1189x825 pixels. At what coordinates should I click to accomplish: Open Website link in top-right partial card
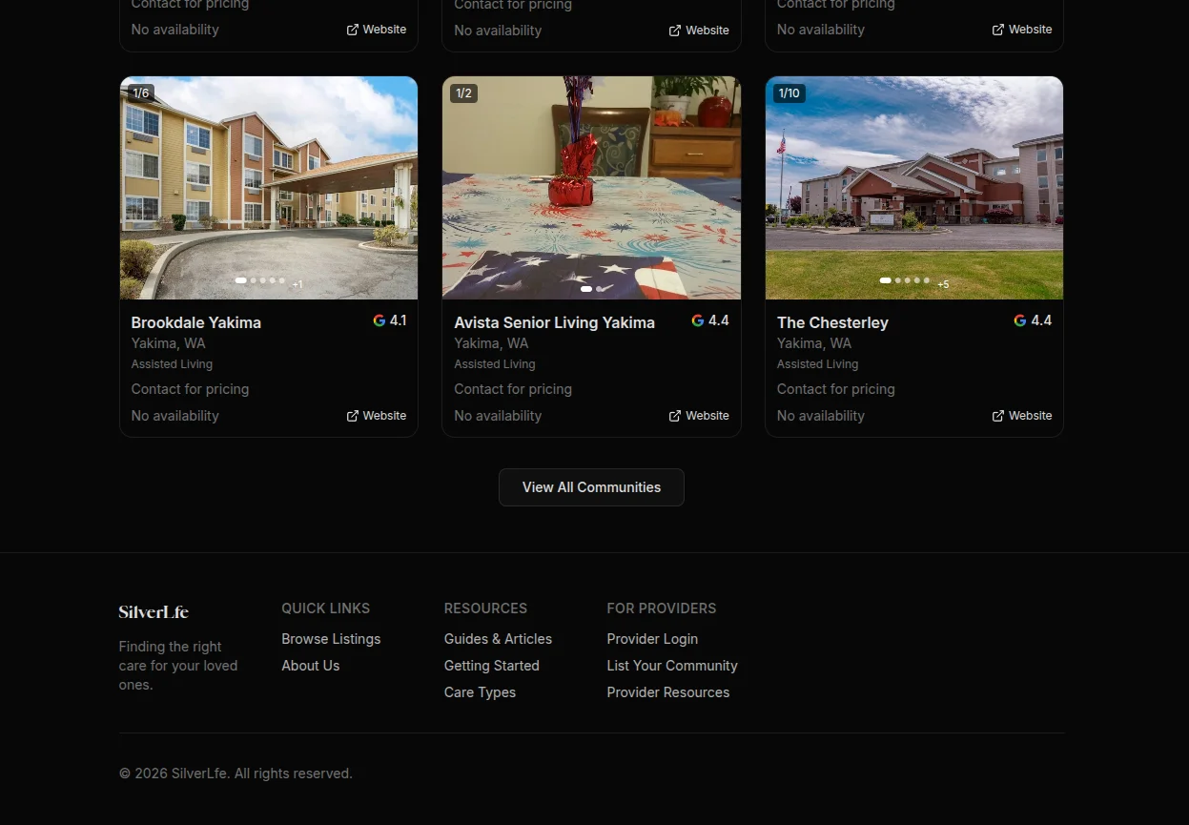(1022, 30)
